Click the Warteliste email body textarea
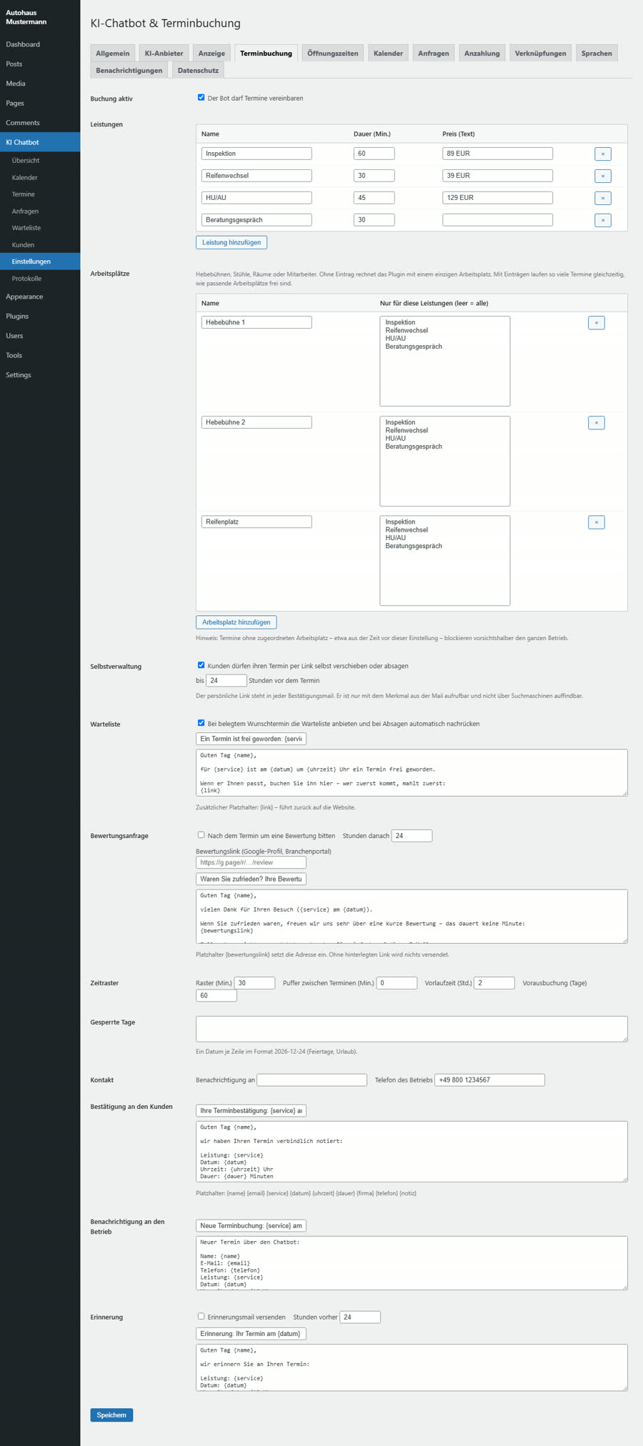The width and height of the screenshot is (643, 1446). coord(412,772)
